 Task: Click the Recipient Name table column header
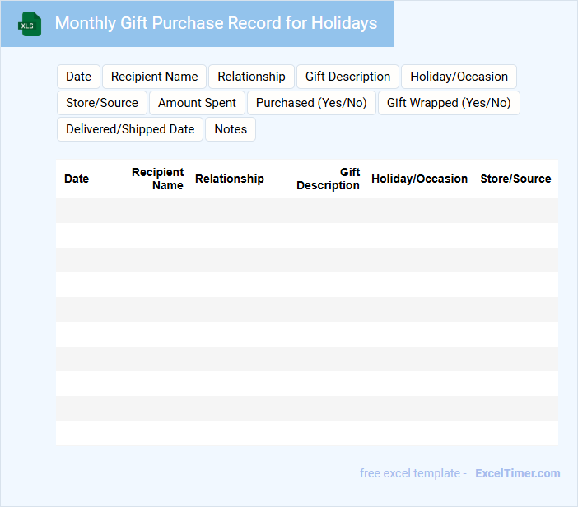(157, 179)
